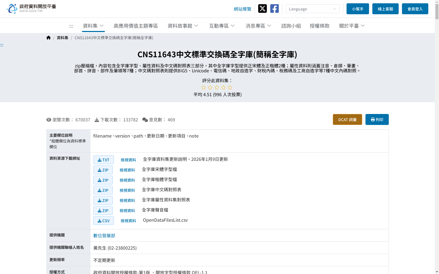Open the 數位發展部 agency link

click(x=104, y=236)
